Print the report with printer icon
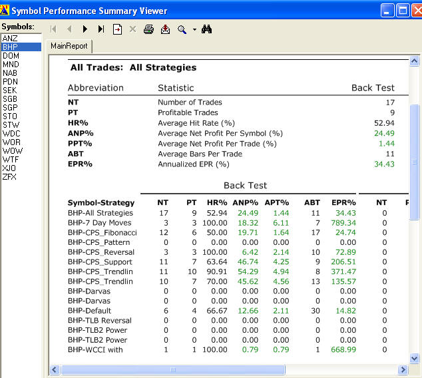The image size is (422, 378). point(149,29)
